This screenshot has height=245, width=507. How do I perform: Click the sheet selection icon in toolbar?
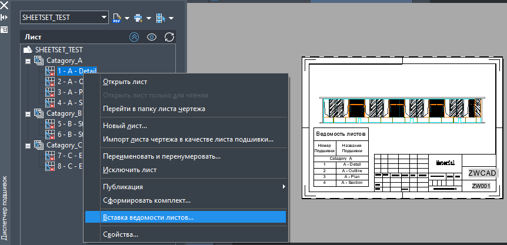[161, 18]
